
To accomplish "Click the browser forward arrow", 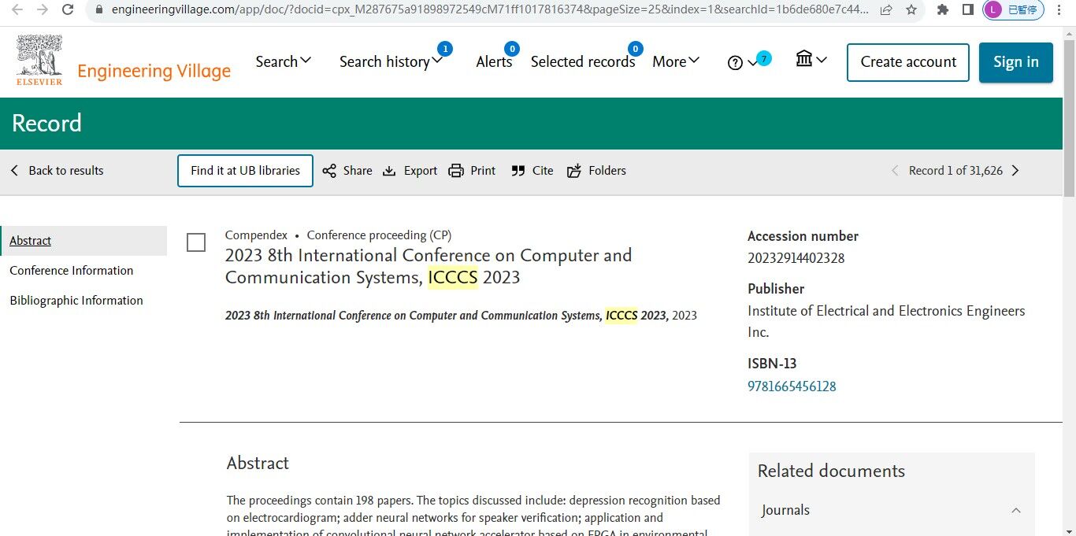I will [x=43, y=9].
